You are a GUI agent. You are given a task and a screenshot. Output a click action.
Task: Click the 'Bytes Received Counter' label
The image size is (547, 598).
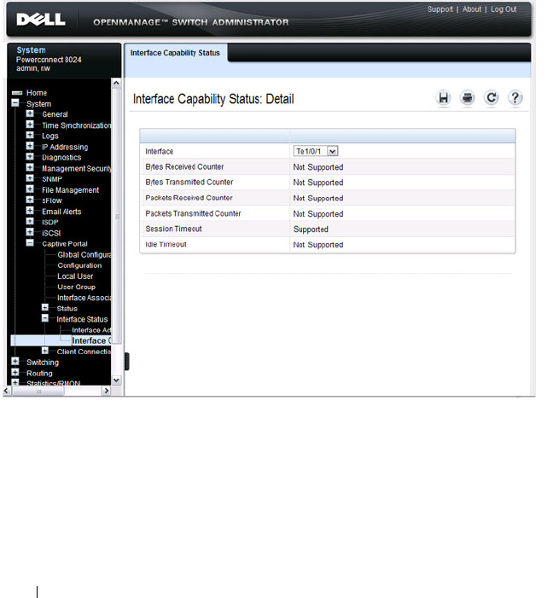click(x=184, y=167)
